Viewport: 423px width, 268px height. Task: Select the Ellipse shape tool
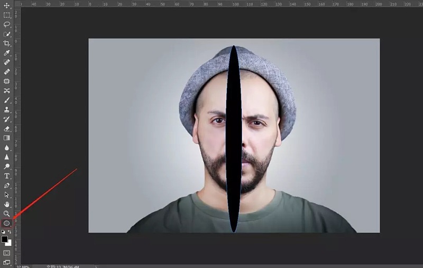coord(6,223)
